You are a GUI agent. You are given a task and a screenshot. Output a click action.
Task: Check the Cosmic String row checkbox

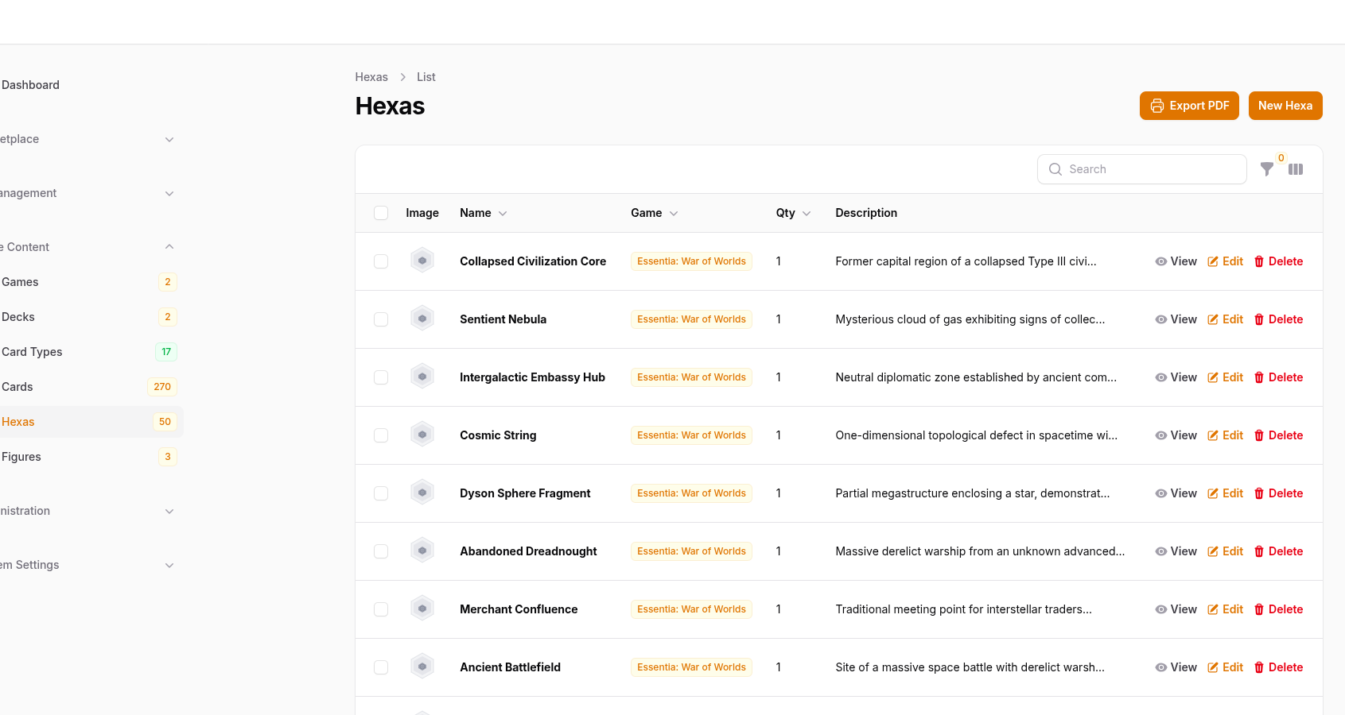pos(381,435)
